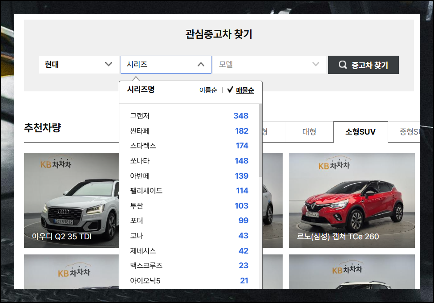Collapse the 시리즈 dropdown
This screenshot has height=303, width=434.
166,65
